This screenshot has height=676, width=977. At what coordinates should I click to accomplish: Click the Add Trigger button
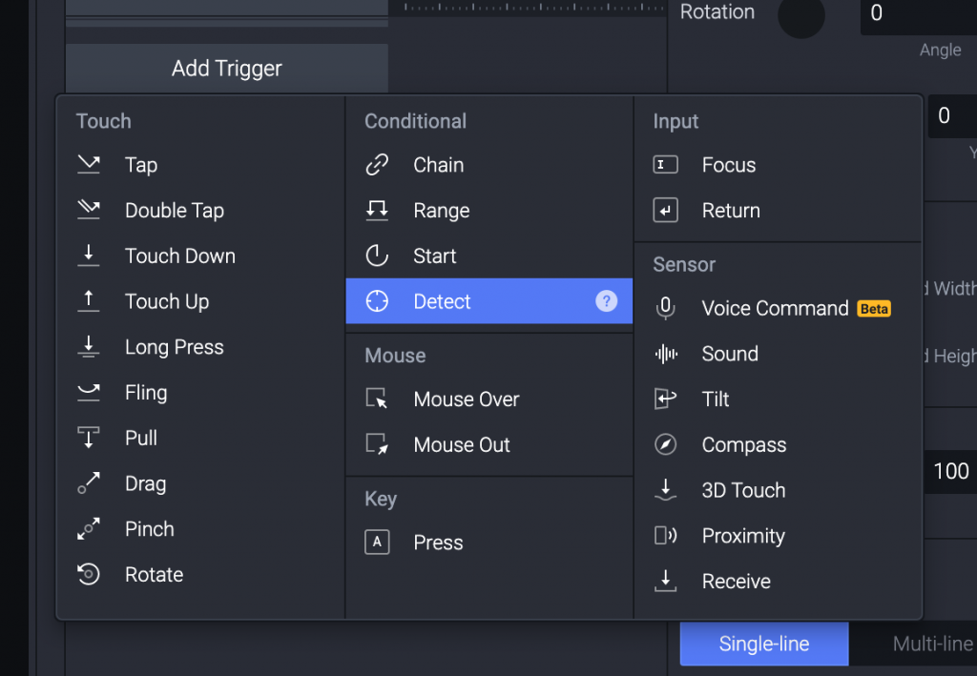[x=227, y=69]
